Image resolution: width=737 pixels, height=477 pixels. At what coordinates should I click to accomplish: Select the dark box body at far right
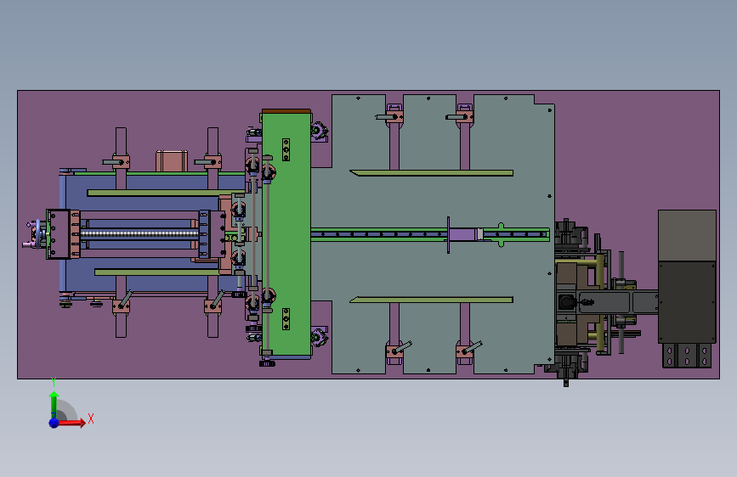pyautogui.click(x=687, y=302)
